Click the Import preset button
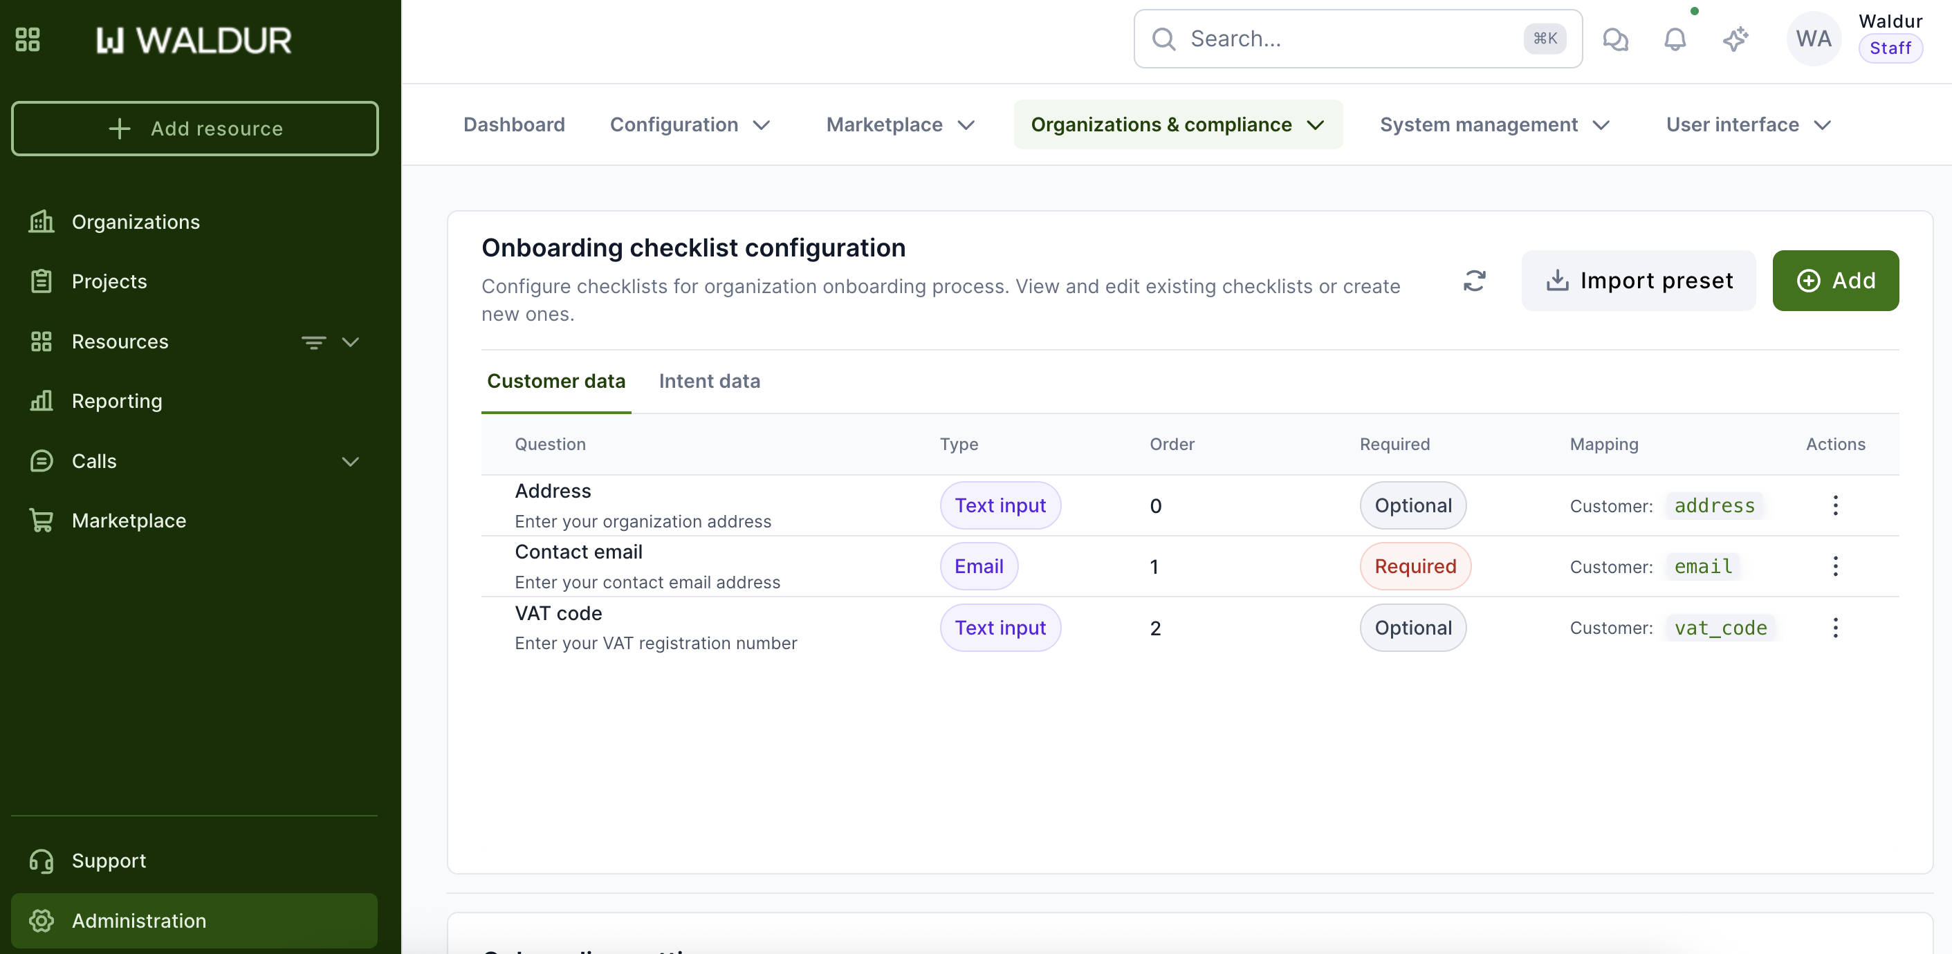The height and width of the screenshot is (954, 1952). [x=1638, y=281]
